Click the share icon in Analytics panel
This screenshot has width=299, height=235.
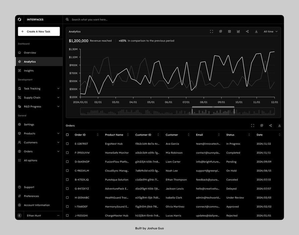(247, 32)
